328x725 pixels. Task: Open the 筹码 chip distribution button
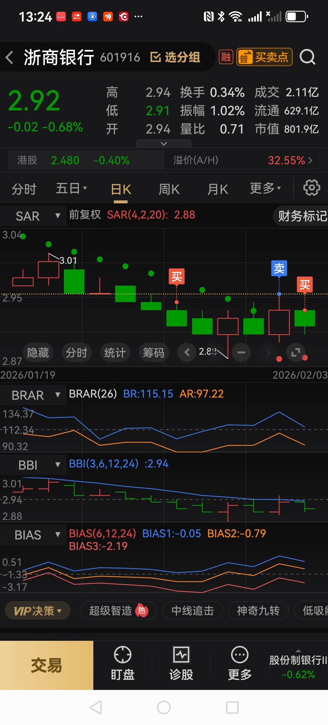click(154, 352)
